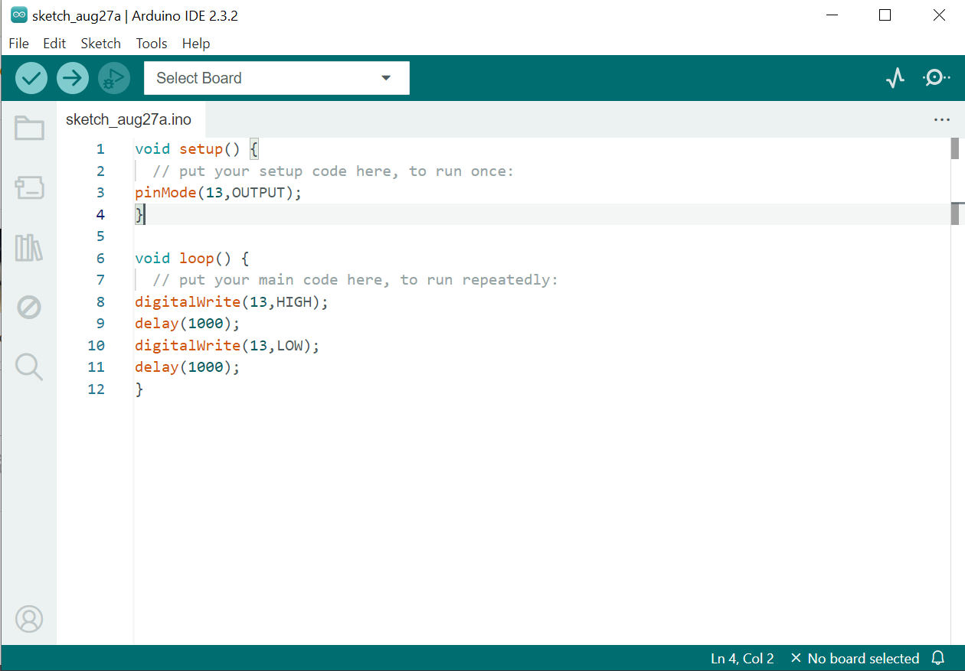This screenshot has width=965, height=671.
Task: Click the pinMode(13,OUTPUT); code line
Action: (218, 193)
